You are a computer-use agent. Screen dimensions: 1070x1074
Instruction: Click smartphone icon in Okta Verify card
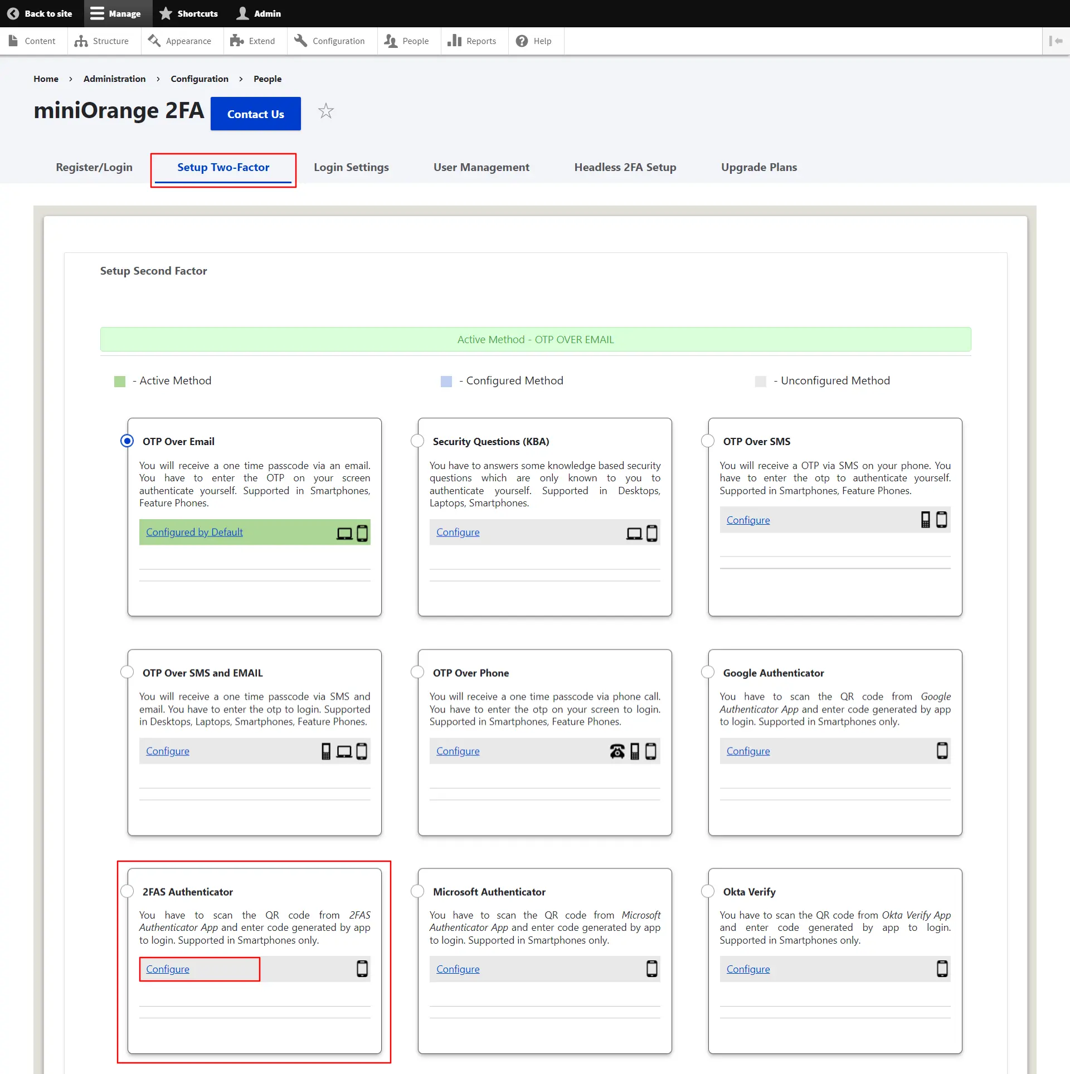click(942, 969)
